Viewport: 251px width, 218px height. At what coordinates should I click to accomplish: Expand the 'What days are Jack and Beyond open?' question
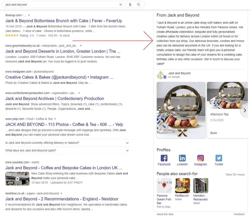[x=68, y=151]
